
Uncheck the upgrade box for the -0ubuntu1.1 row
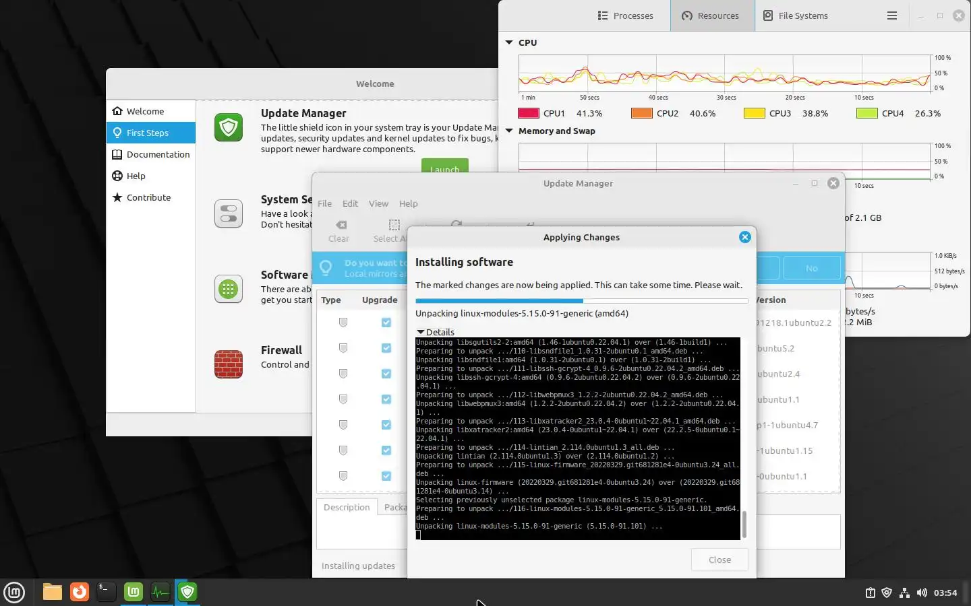tap(386, 476)
